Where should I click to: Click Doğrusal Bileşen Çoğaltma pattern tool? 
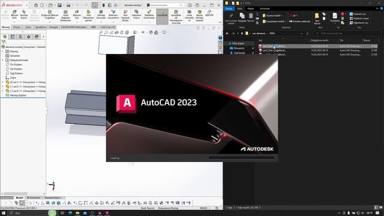coord(50,14)
